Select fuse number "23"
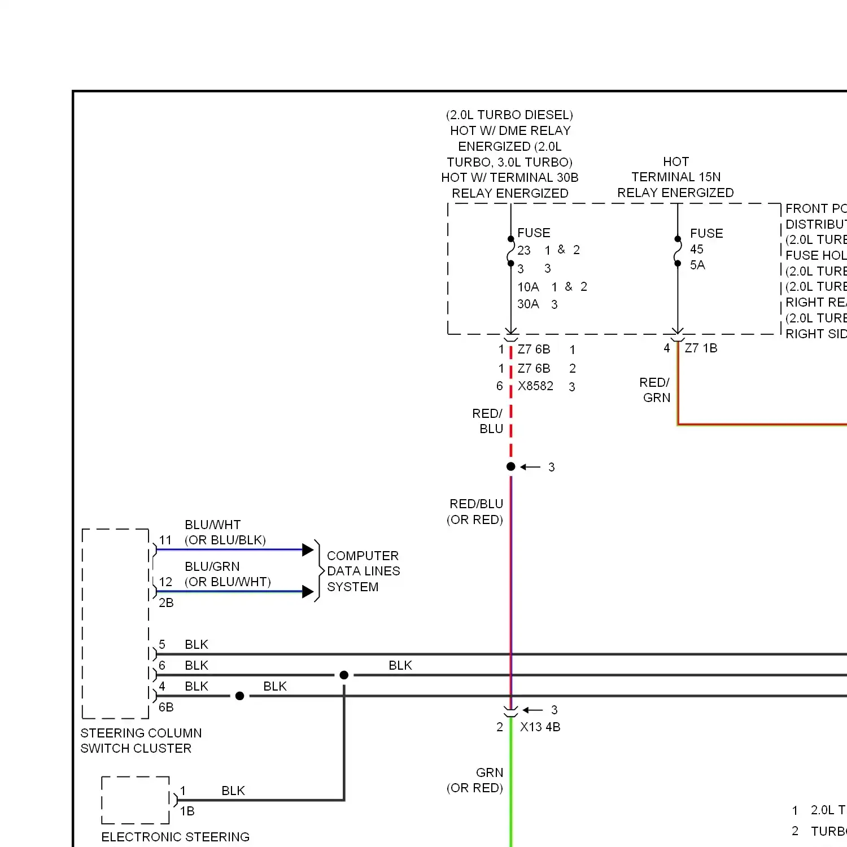The image size is (847, 847). pos(524,250)
